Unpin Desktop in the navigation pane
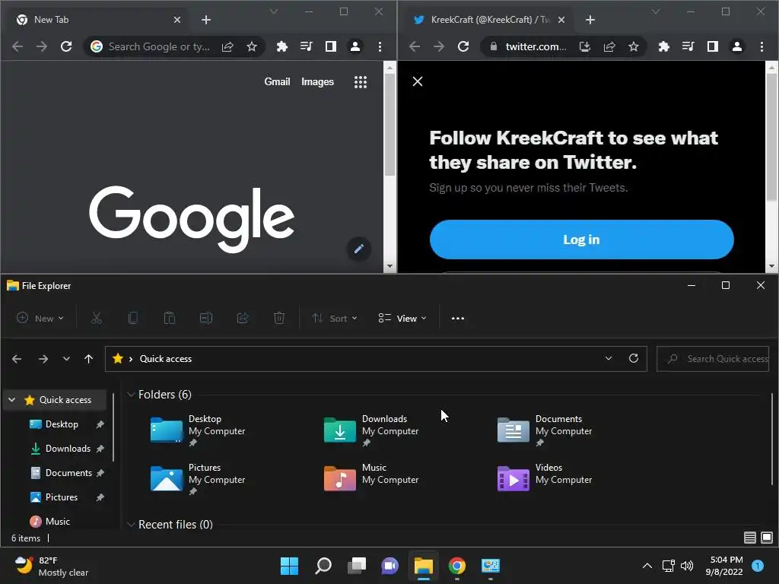 point(100,424)
